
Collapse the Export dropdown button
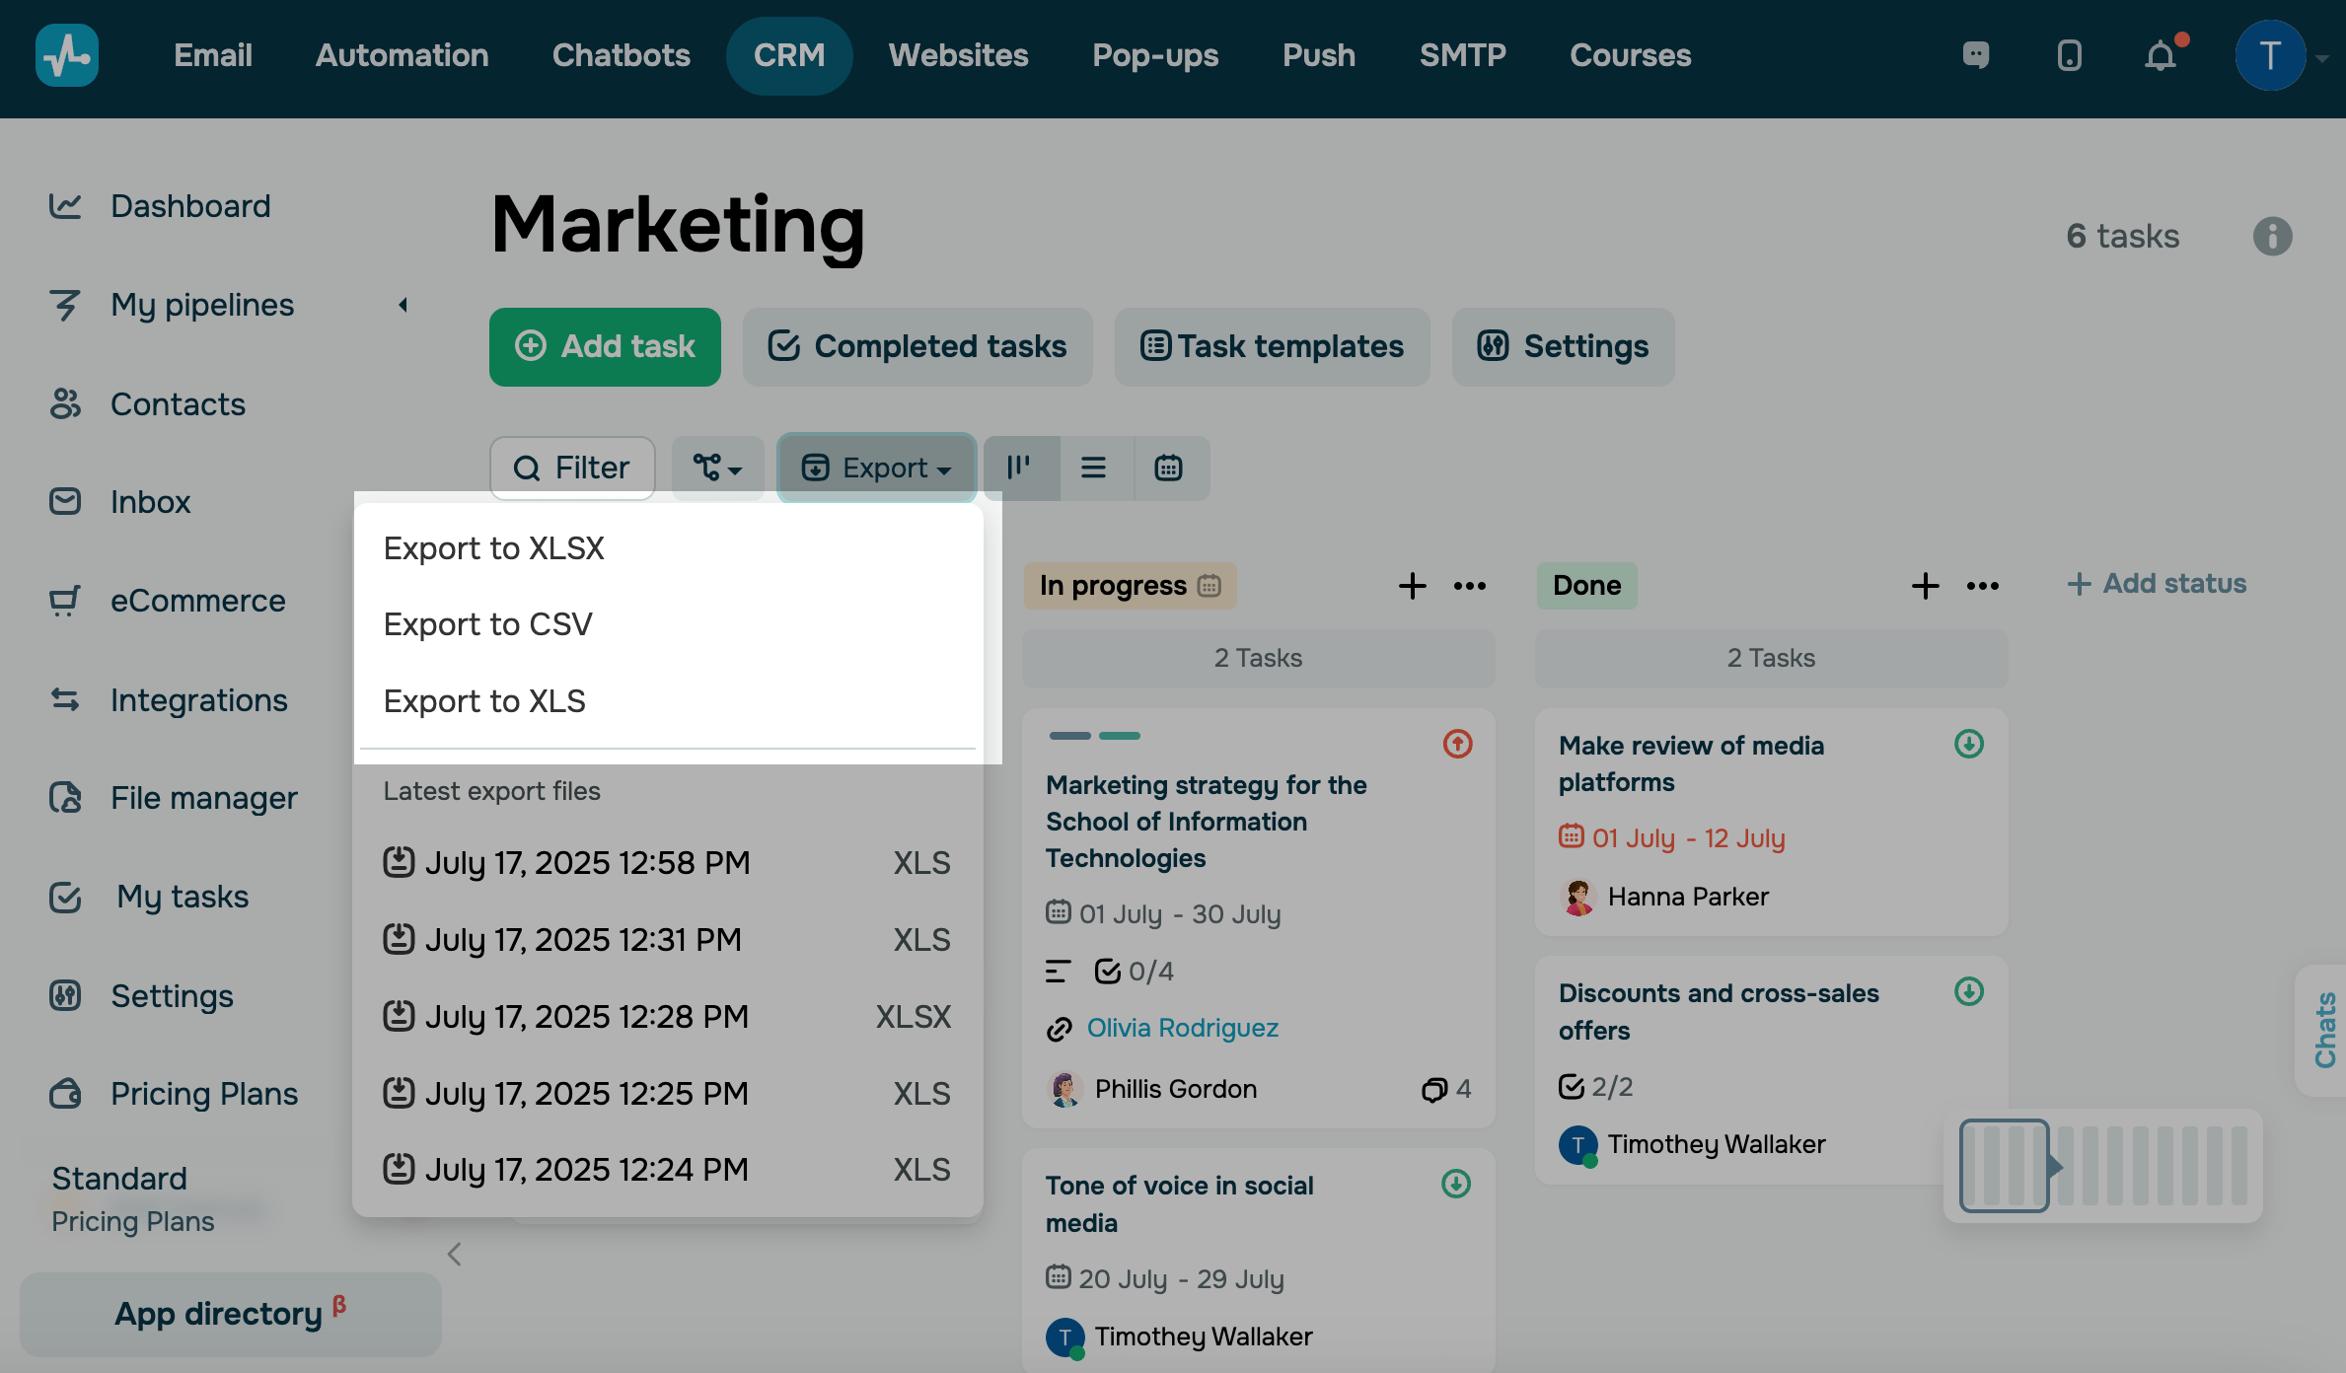pos(876,468)
